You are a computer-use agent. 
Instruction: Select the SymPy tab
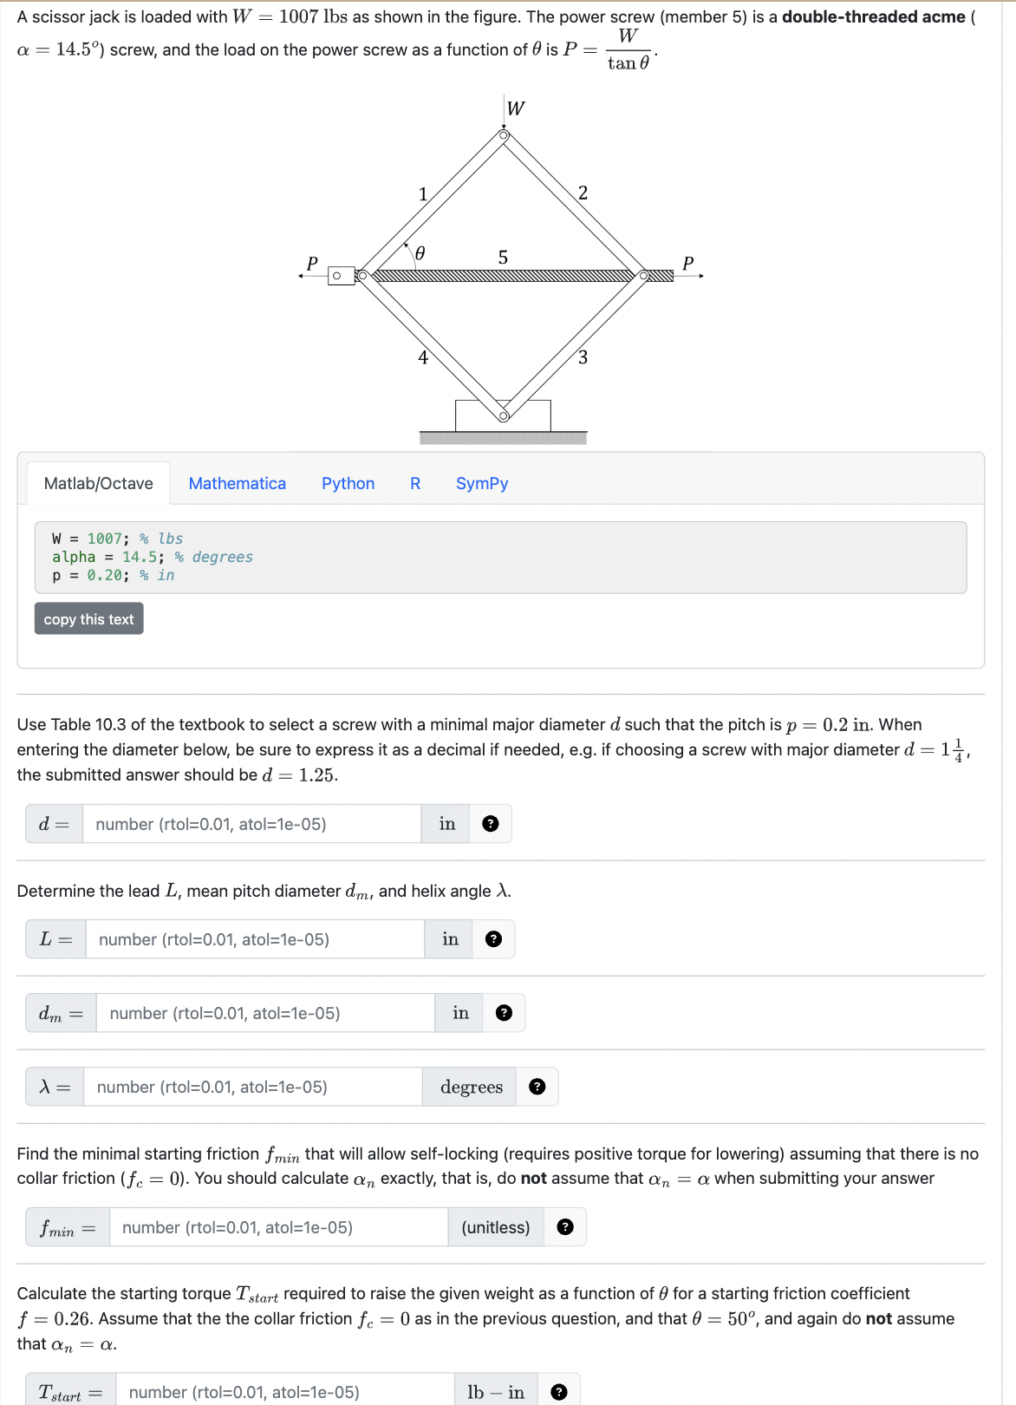coord(482,483)
